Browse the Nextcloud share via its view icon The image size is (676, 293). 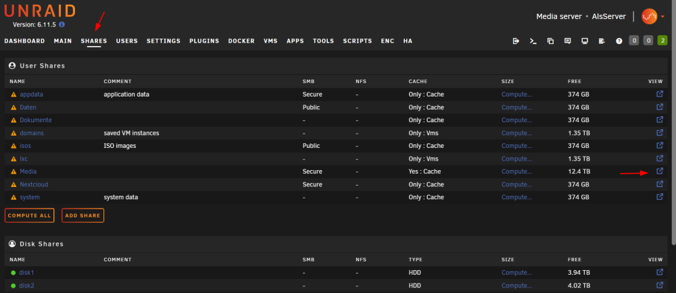click(660, 184)
